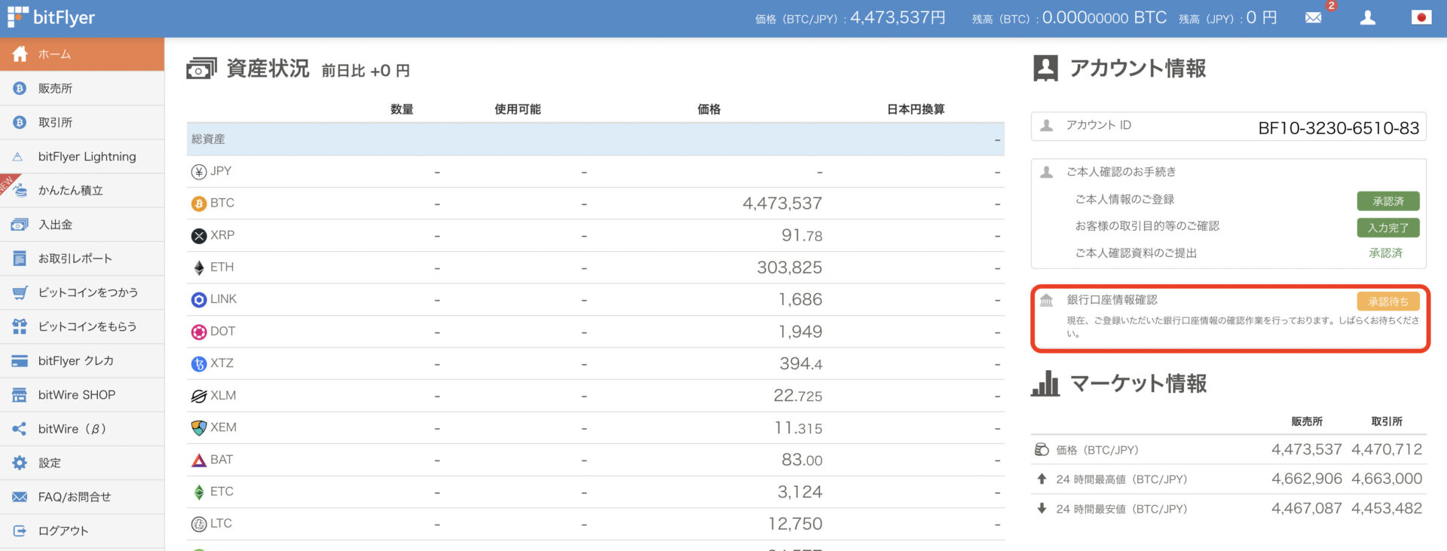Click the logout arrow icon
The height and width of the screenshot is (551, 1447).
20,531
